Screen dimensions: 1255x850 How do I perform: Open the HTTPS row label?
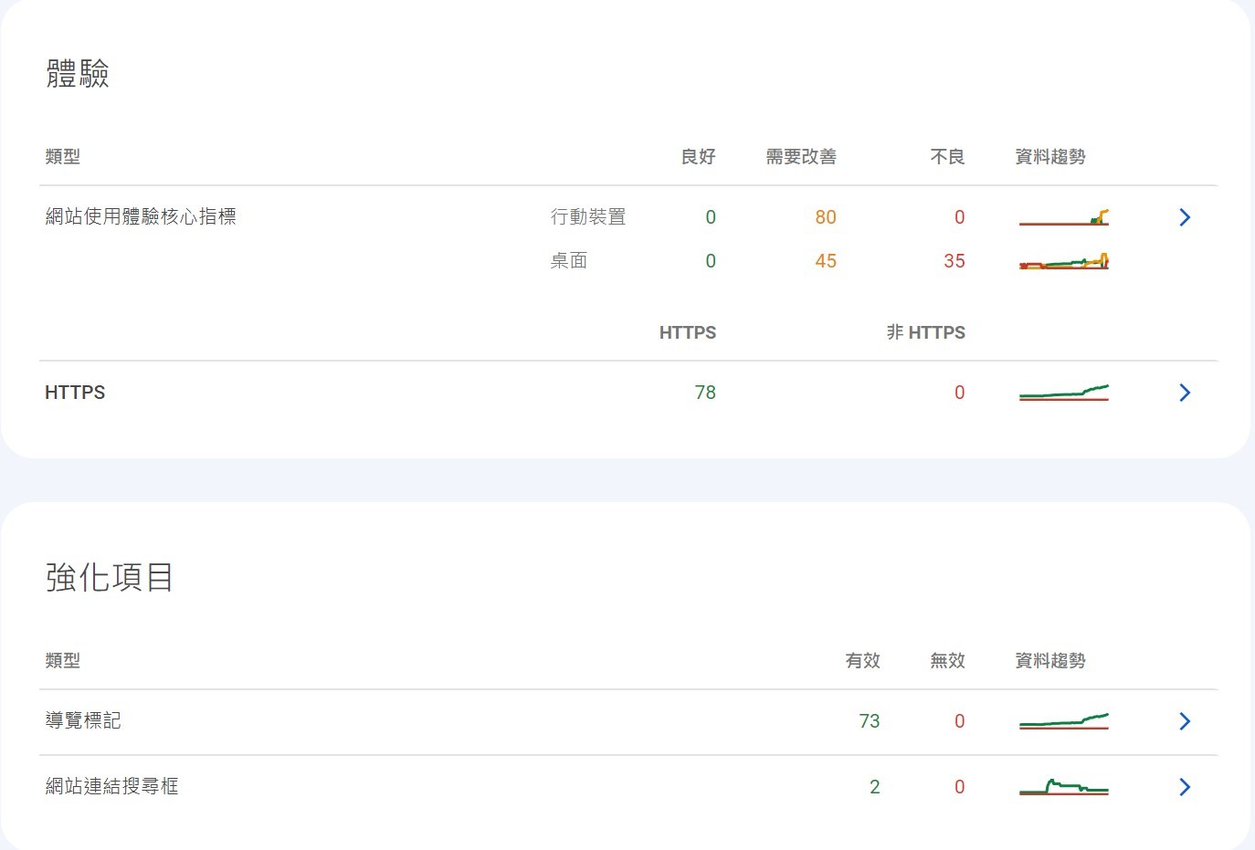tap(75, 393)
